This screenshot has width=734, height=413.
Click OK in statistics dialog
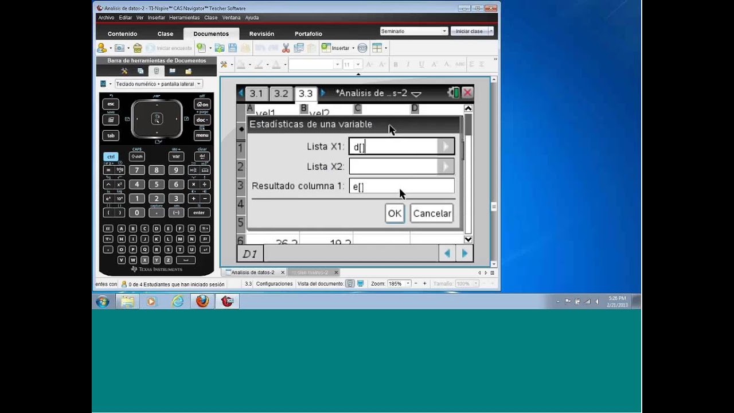coord(395,213)
